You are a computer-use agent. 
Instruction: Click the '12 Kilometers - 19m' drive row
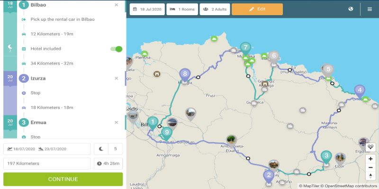coord(52,34)
